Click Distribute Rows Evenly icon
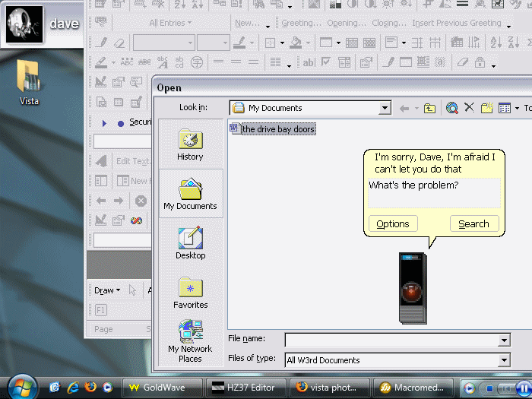 417,43
